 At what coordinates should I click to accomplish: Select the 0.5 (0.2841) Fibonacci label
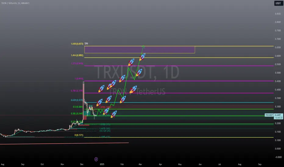click(x=78, y=107)
